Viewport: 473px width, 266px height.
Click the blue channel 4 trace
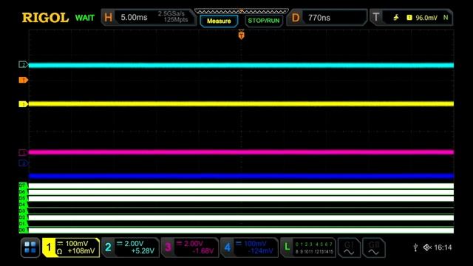coord(242,176)
